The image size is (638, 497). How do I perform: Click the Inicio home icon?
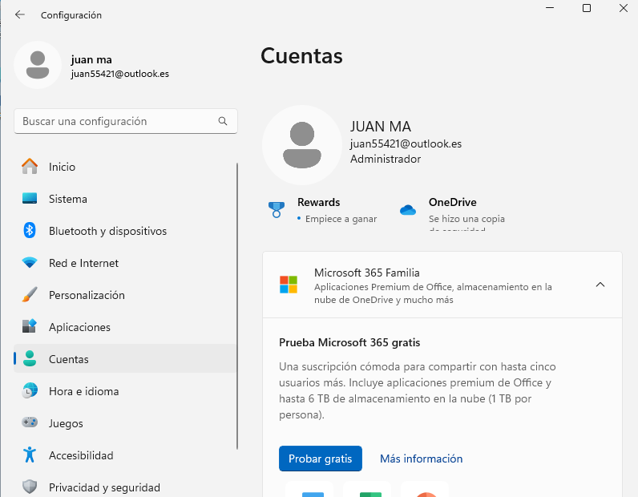(x=30, y=167)
